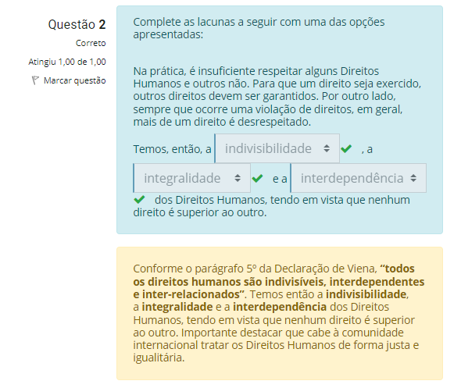461x388 pixels.
Task: Click the green checkmark before 'dos Direitos Humanos'
Action: coord(139,200)
